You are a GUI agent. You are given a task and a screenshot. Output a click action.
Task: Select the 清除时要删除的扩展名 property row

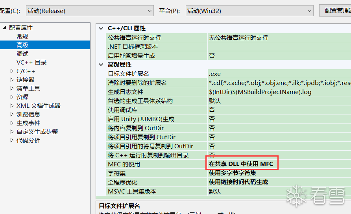(157, 83)
